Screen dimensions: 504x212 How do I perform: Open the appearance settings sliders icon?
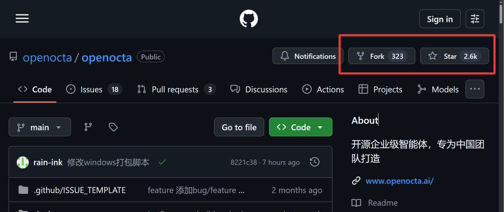[475, 19]
